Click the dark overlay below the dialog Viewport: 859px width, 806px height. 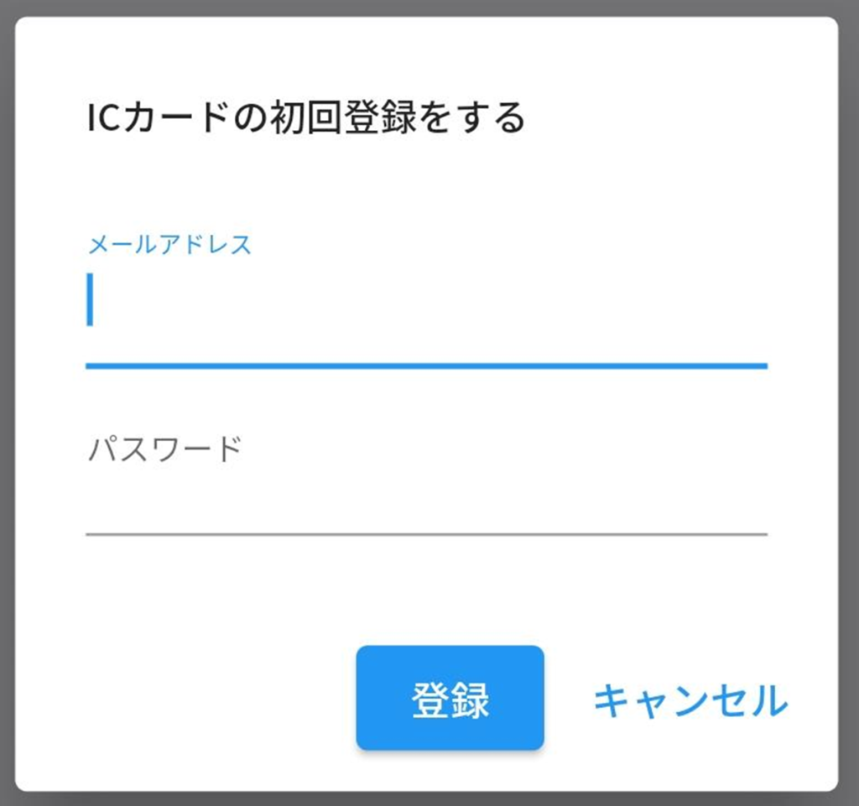click(x=426, y=799)
